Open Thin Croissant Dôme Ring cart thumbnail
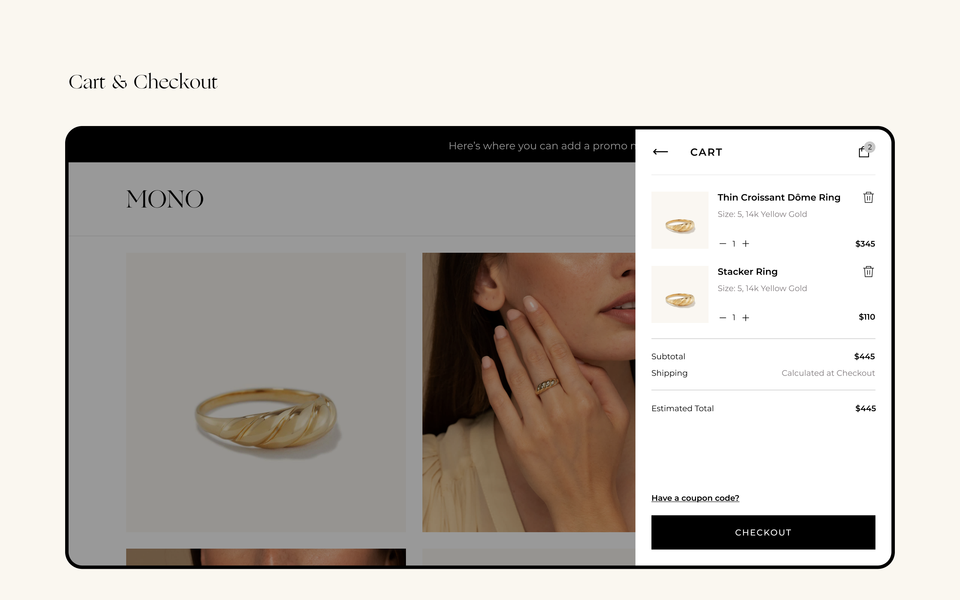The height and width of the screenshot is (600, 960). [680, 220]
